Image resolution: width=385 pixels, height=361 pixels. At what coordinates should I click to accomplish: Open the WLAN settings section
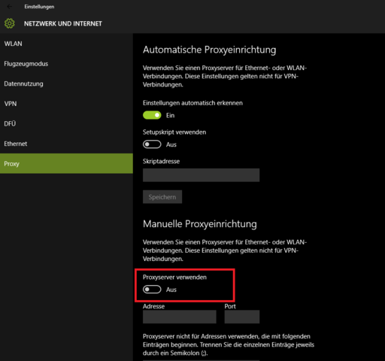[66, 44]
